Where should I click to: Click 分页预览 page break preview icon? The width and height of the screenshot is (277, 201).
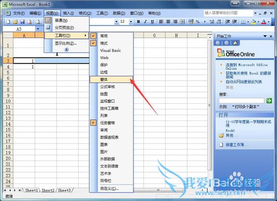tap(48, 28)
